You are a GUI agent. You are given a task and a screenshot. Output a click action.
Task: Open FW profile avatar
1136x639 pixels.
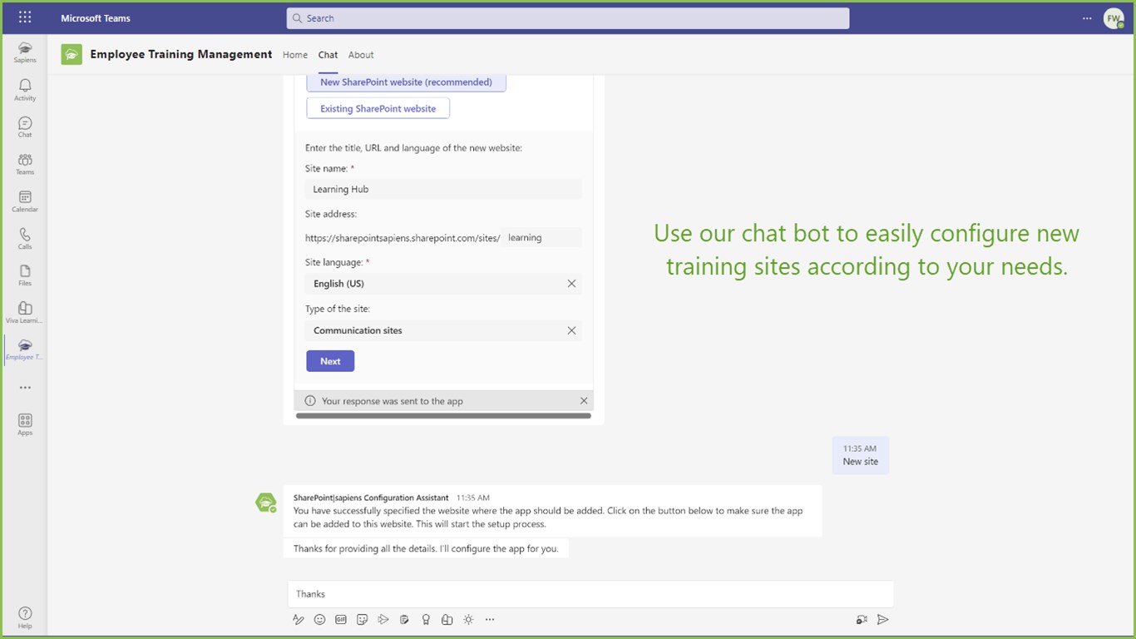tap(1114, 18)
